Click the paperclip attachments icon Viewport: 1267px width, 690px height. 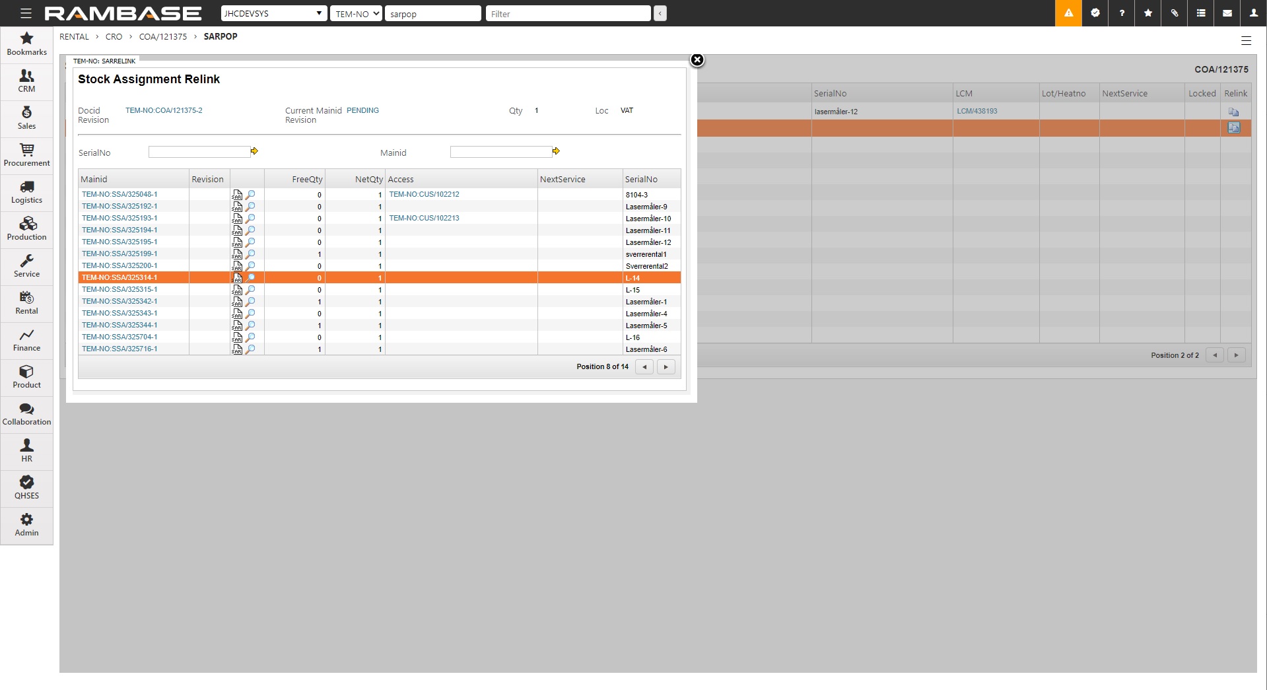[1175, 13]
